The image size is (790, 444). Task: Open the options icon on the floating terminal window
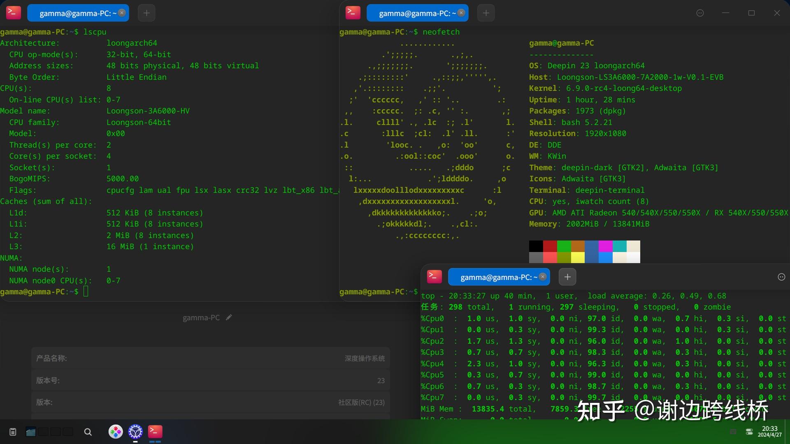pyautogui.click(x=781, y=277)
